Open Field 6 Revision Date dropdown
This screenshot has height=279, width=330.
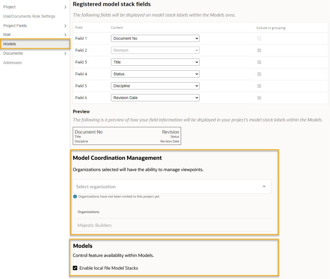click(x=155, y=98)
